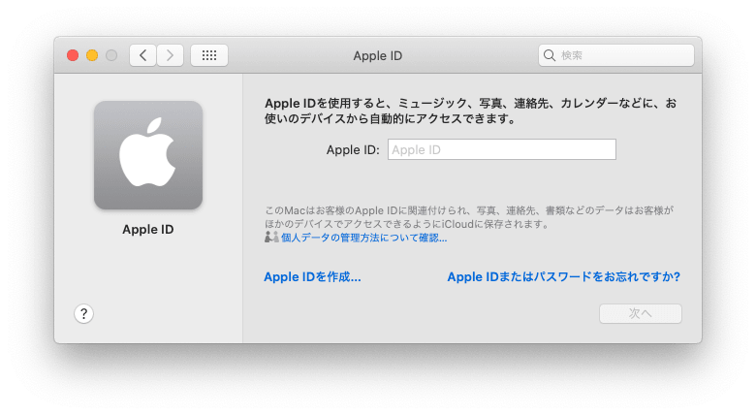
Task: Open help with the question mark button
Action: pyautogui.click(x=84, y=313)
